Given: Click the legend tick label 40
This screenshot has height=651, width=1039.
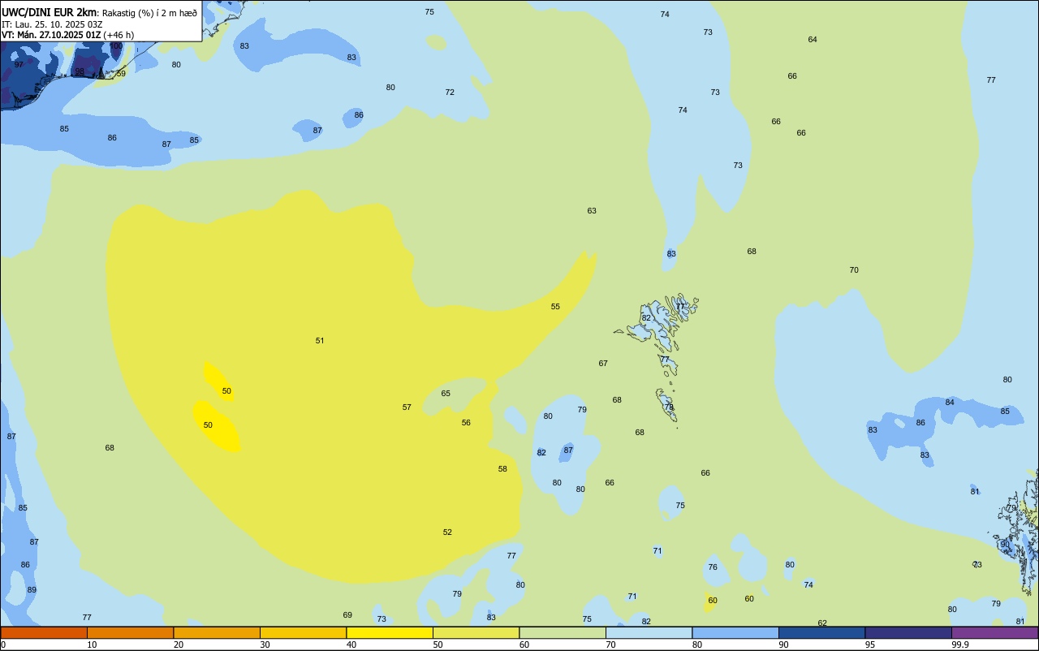Looking at the screenshot, I should [351, 645].
